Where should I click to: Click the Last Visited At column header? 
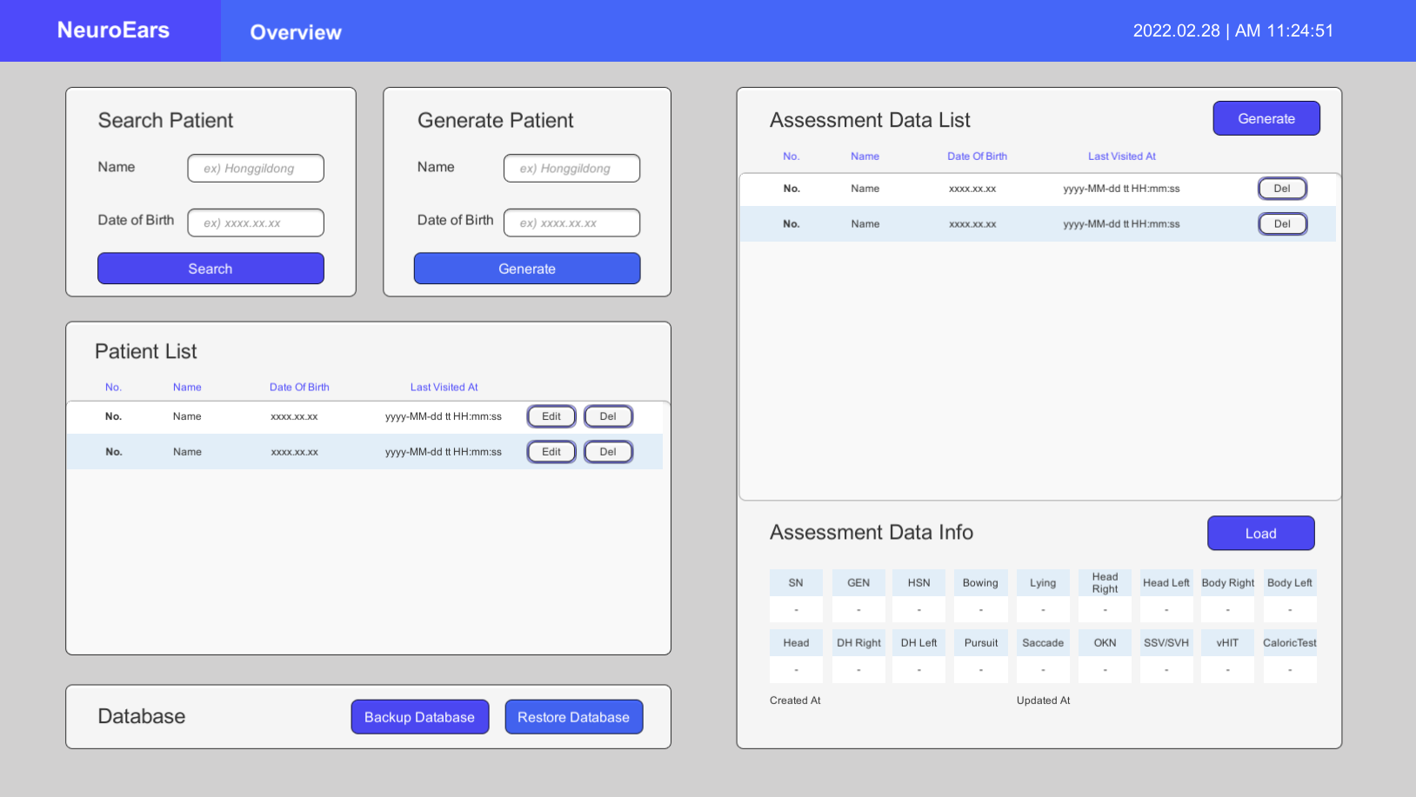444,387
